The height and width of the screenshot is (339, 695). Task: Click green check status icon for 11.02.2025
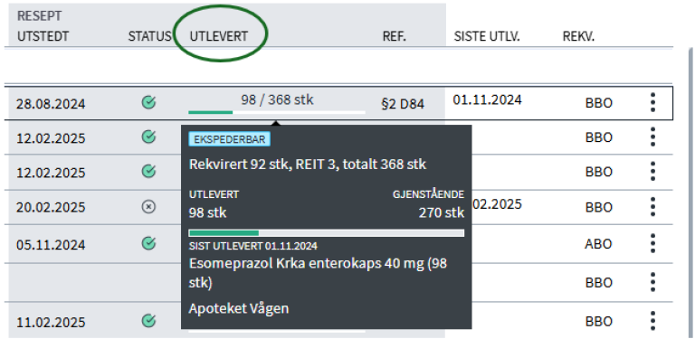(x=148, y=320)
